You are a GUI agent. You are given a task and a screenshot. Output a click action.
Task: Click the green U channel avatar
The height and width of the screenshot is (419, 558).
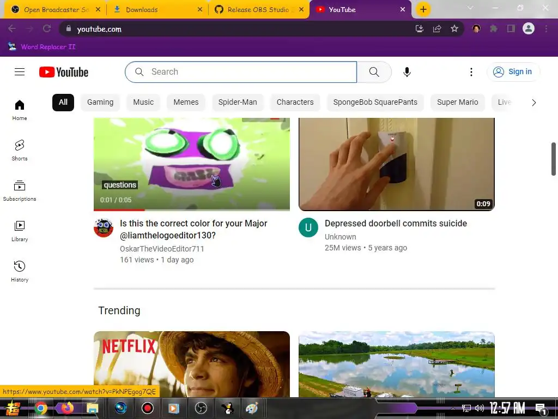coord(308,228)
